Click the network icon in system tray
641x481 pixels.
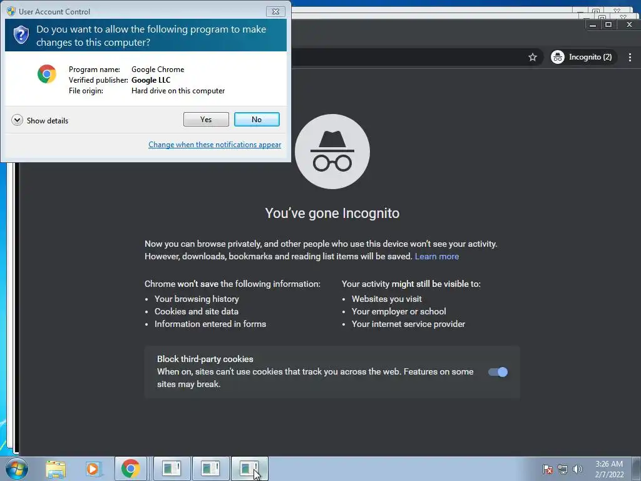[563, 469]
